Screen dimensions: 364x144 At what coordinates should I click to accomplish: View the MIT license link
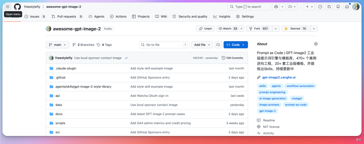pyautogui.click(x=268, y=127)
